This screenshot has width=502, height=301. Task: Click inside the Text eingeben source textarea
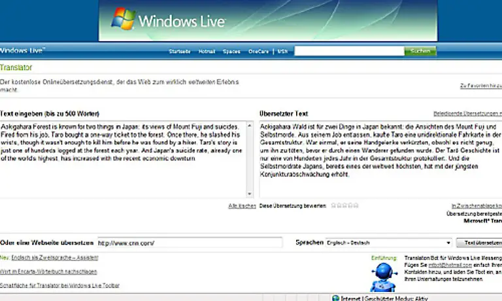click(124, 159)
